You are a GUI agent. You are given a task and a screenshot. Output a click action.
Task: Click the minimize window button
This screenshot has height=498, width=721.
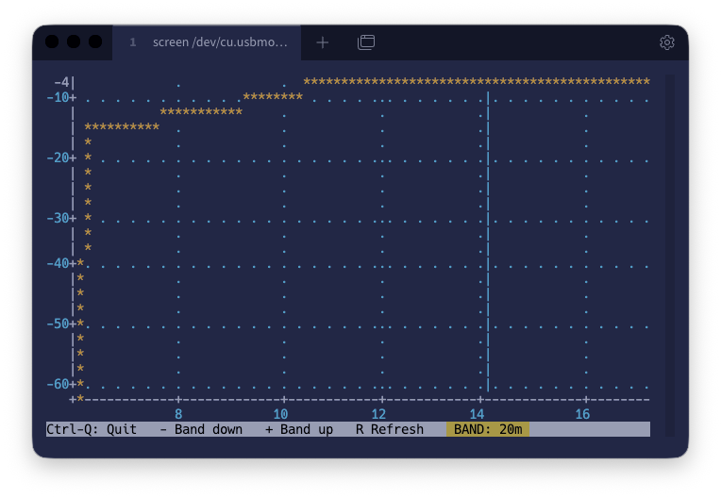tap(74, 41)
